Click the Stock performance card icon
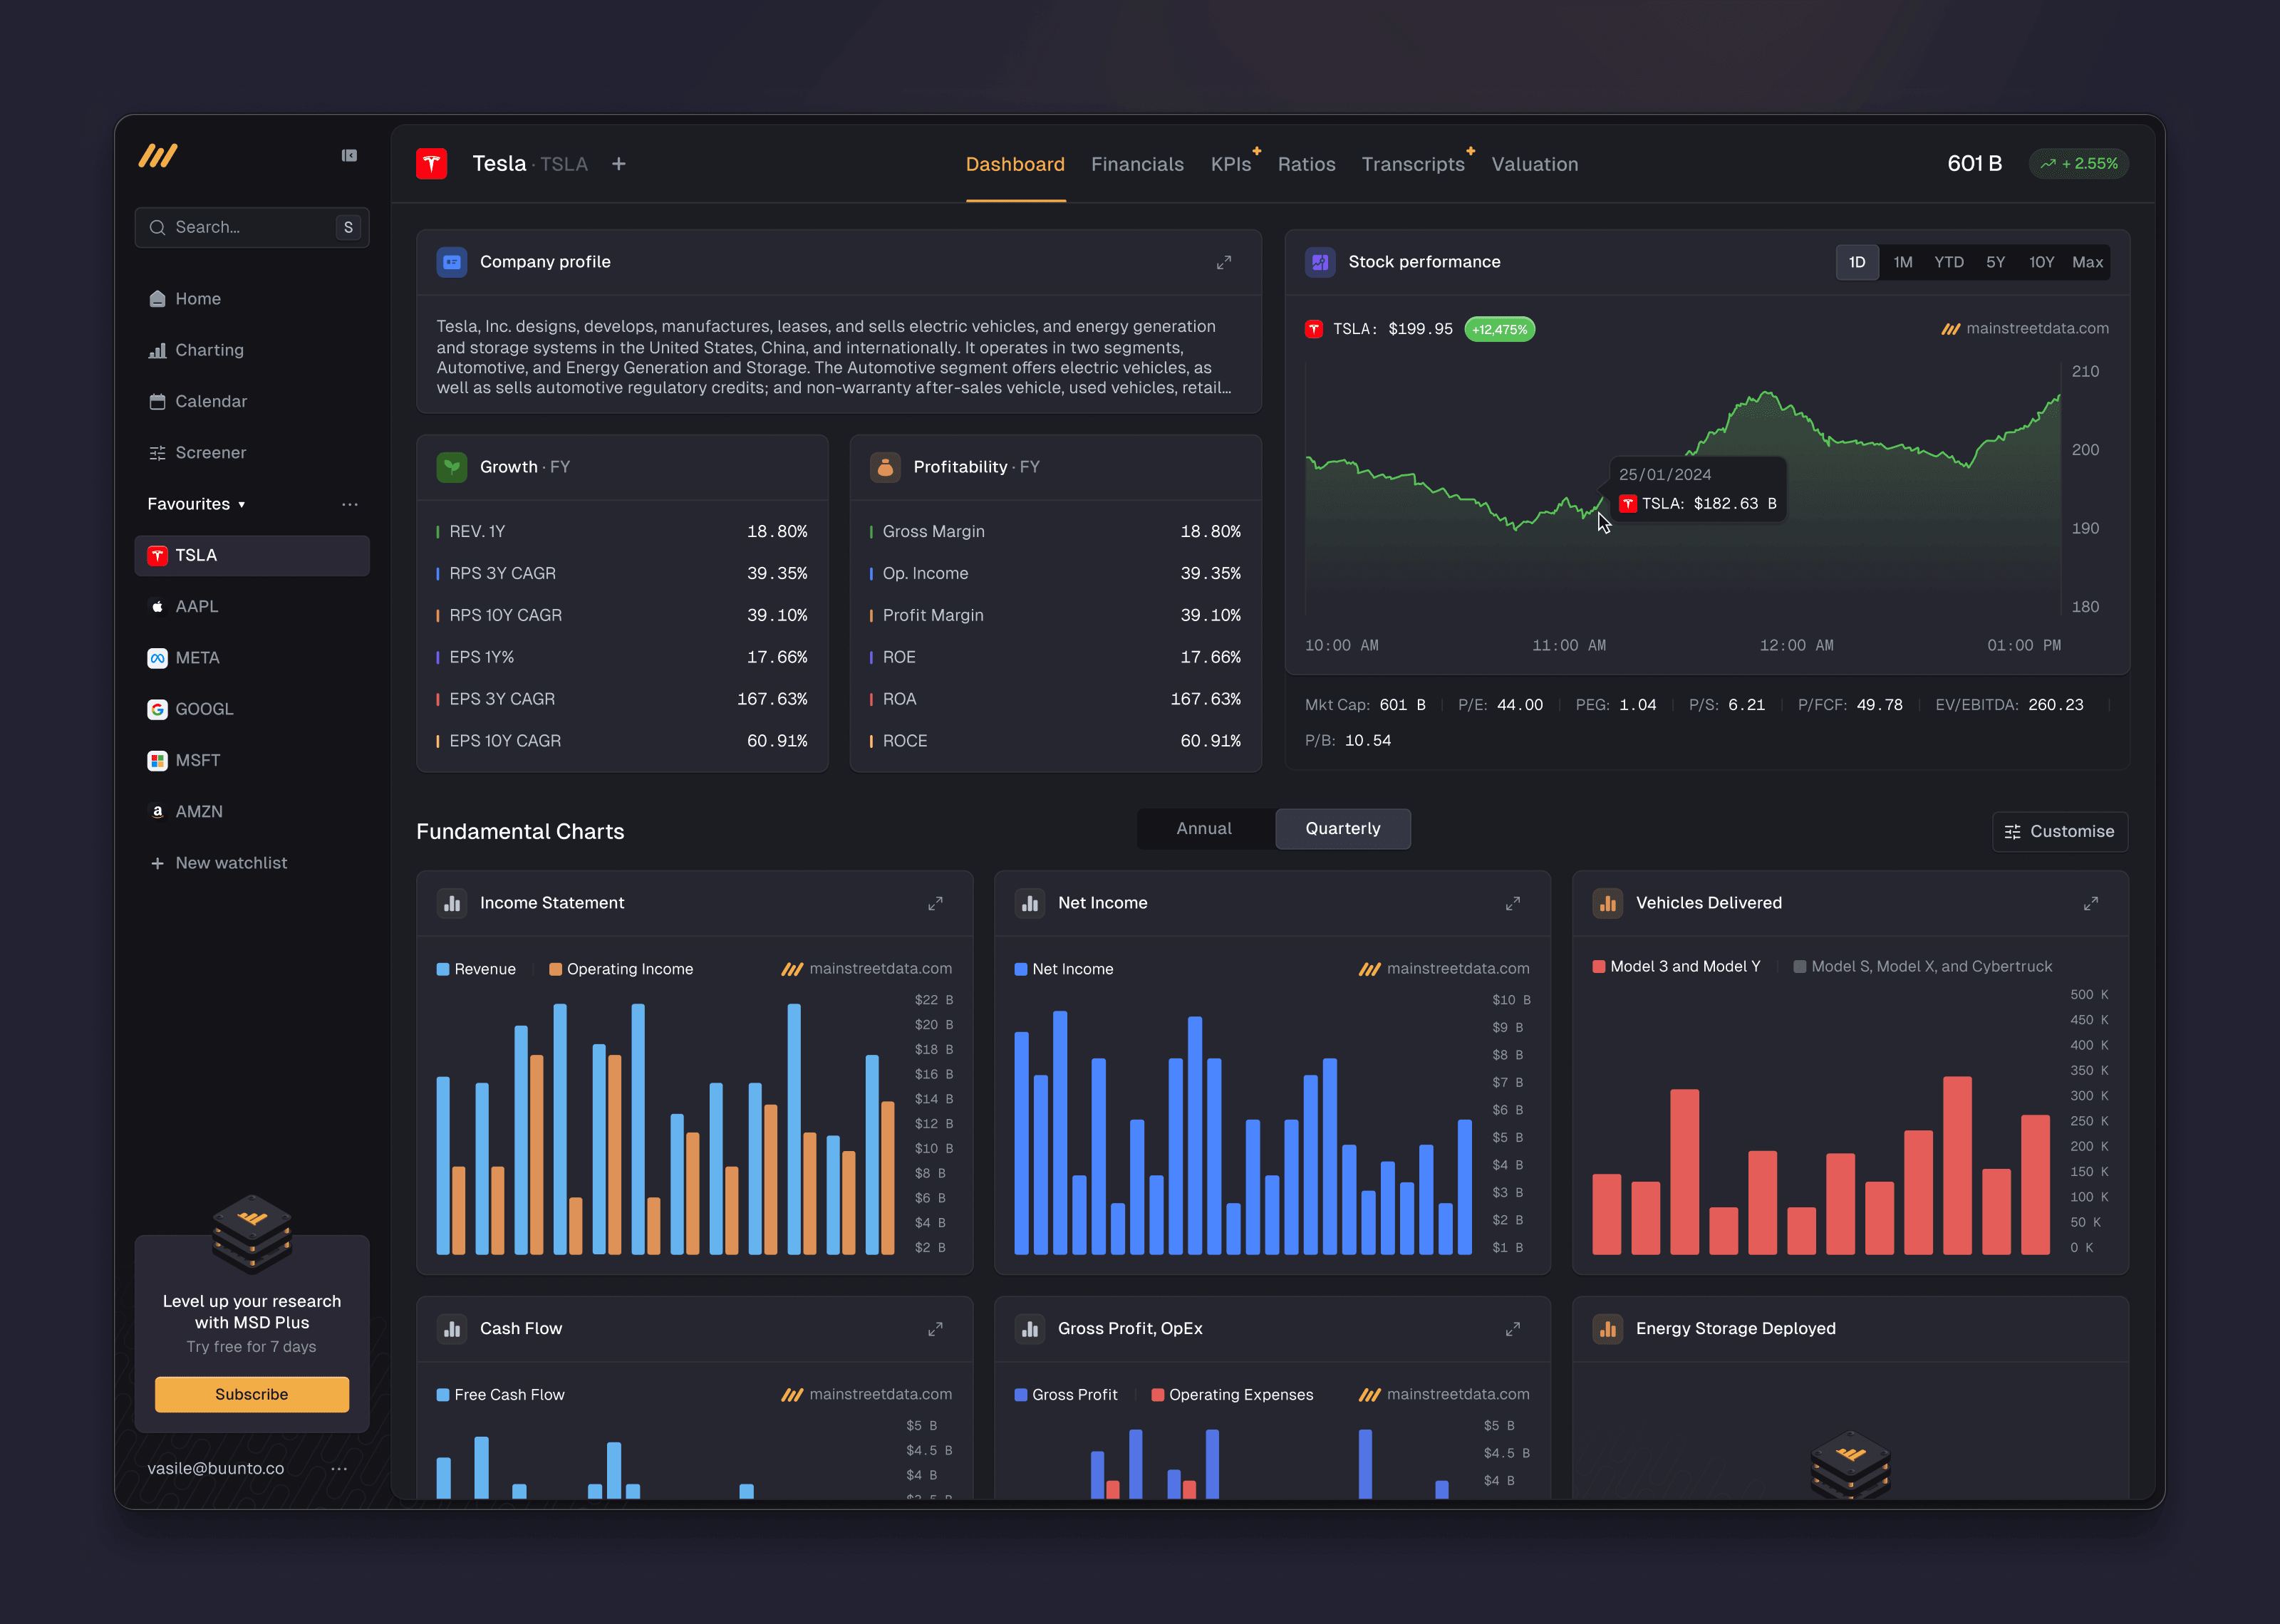Screen dimensions: 2280x1624 pos(1320,262)
